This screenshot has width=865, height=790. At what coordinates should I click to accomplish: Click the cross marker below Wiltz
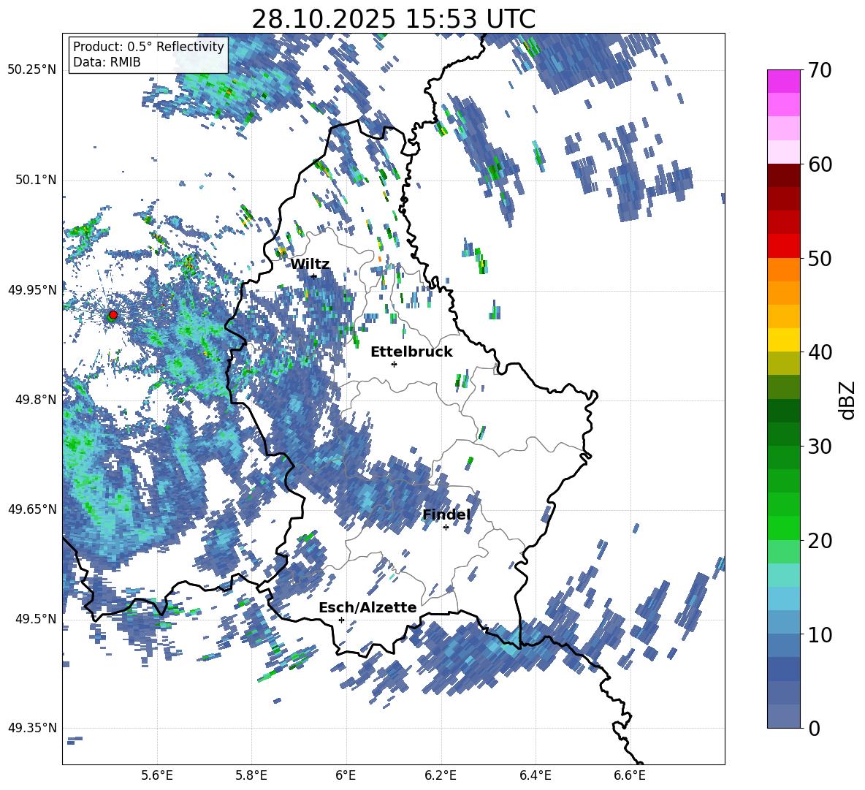coord(313,276)
